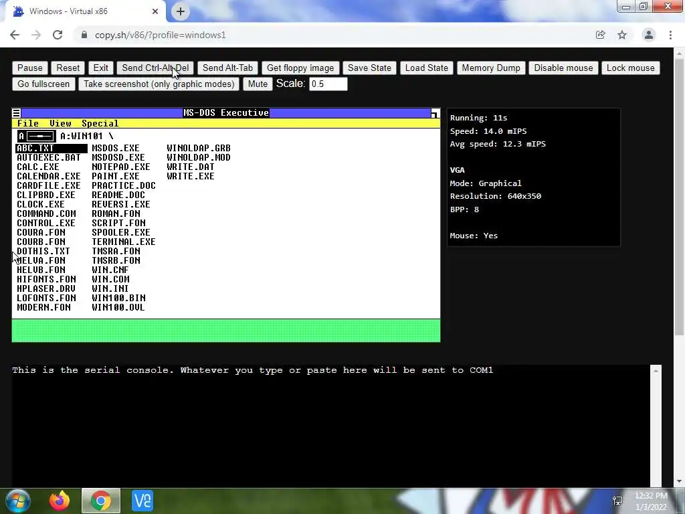Select CARDFILE.EXE file

tap(48, 186)
